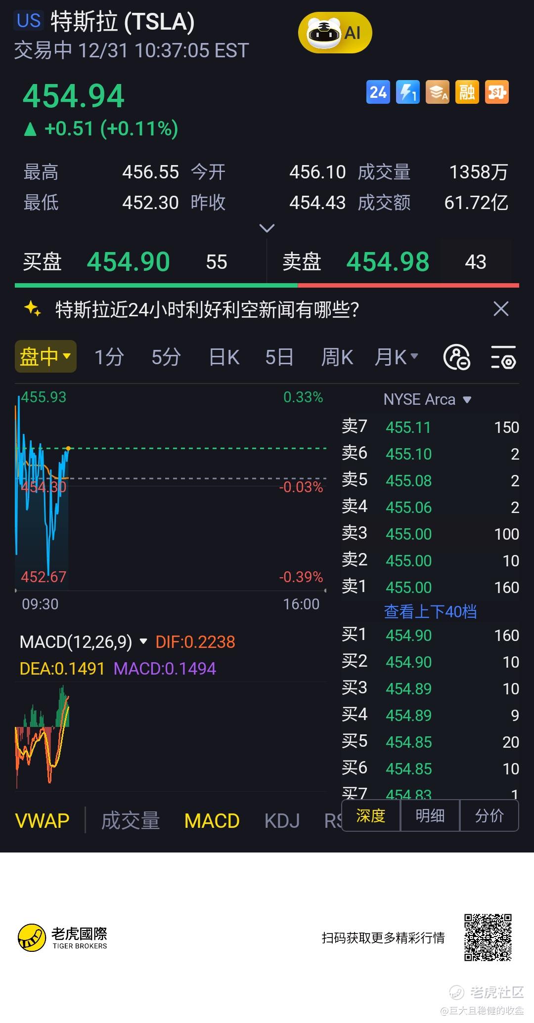Tap the DIF:0.2238 reading
This screenshot has width=534, height=1023.
(195, 641)
